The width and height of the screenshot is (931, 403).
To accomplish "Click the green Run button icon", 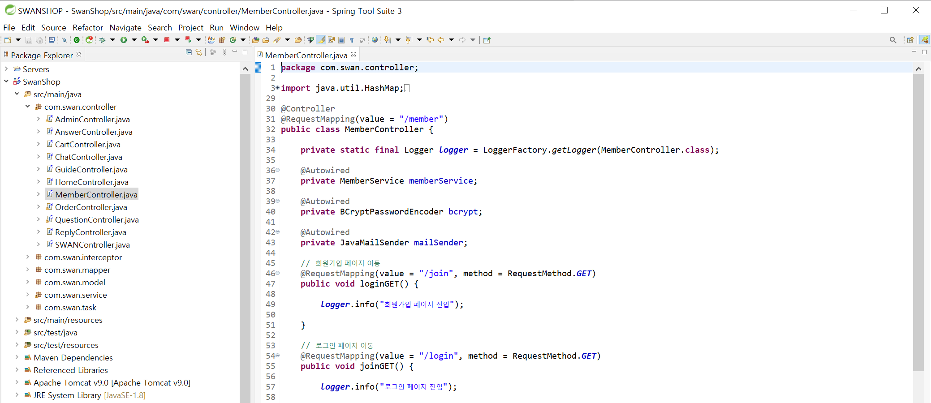I will [x=124, y=40].
